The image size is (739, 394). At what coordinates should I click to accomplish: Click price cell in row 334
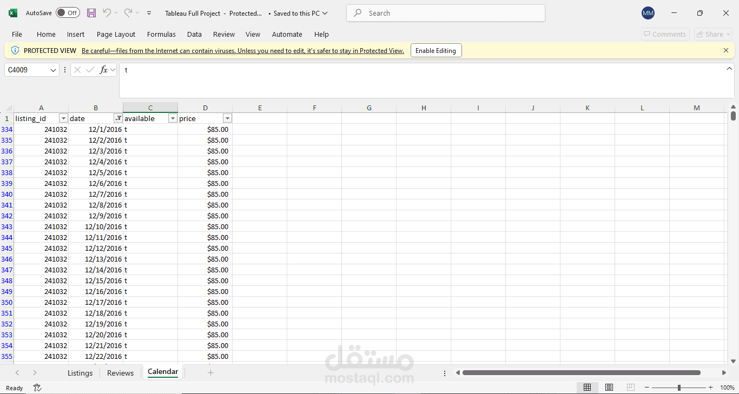point(205,129)
